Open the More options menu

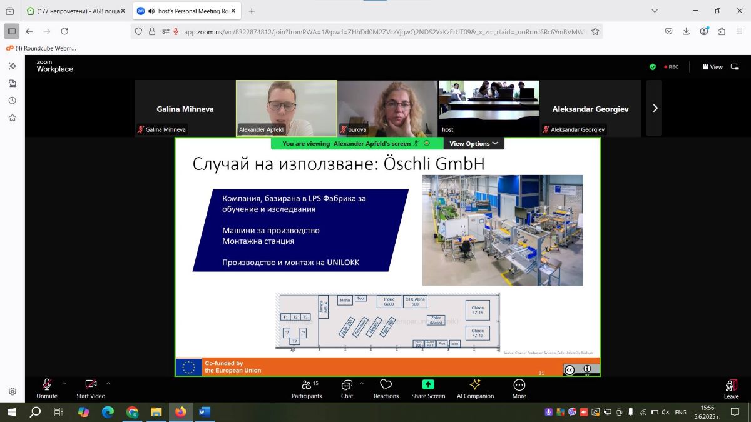(519, 388)
